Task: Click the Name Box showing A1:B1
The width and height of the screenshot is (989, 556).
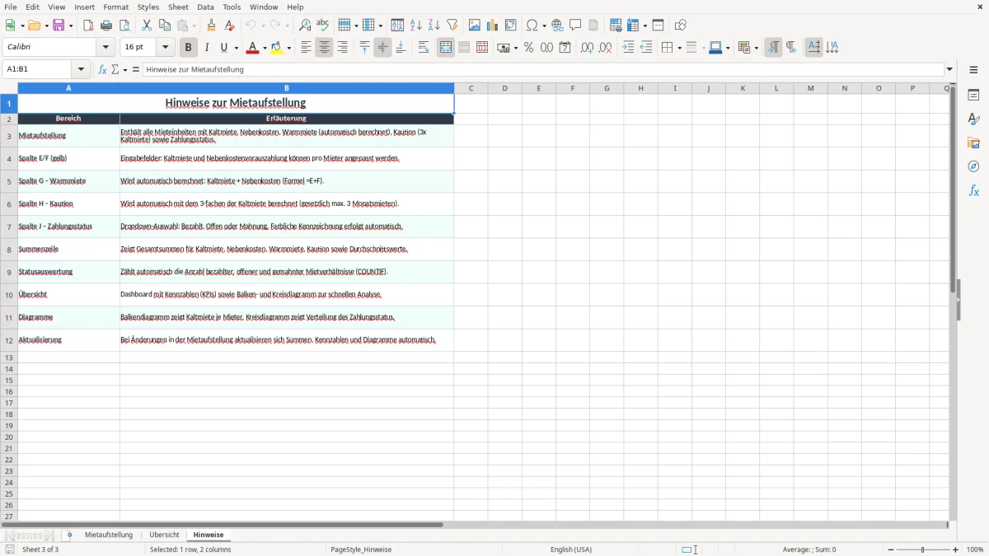Action: (x=38, y=70)
